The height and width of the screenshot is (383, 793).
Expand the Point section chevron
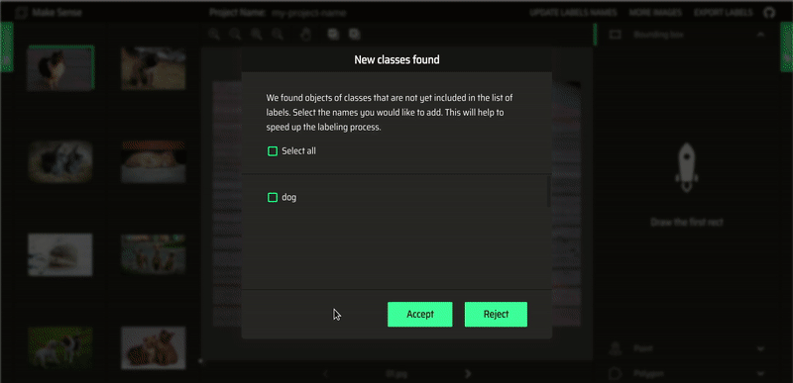coord(760,348)
